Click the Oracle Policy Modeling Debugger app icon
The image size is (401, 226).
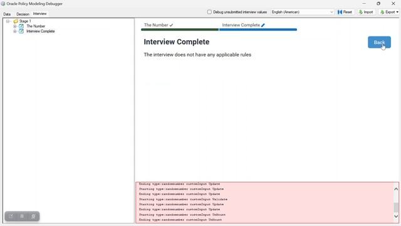coord(3,4)
